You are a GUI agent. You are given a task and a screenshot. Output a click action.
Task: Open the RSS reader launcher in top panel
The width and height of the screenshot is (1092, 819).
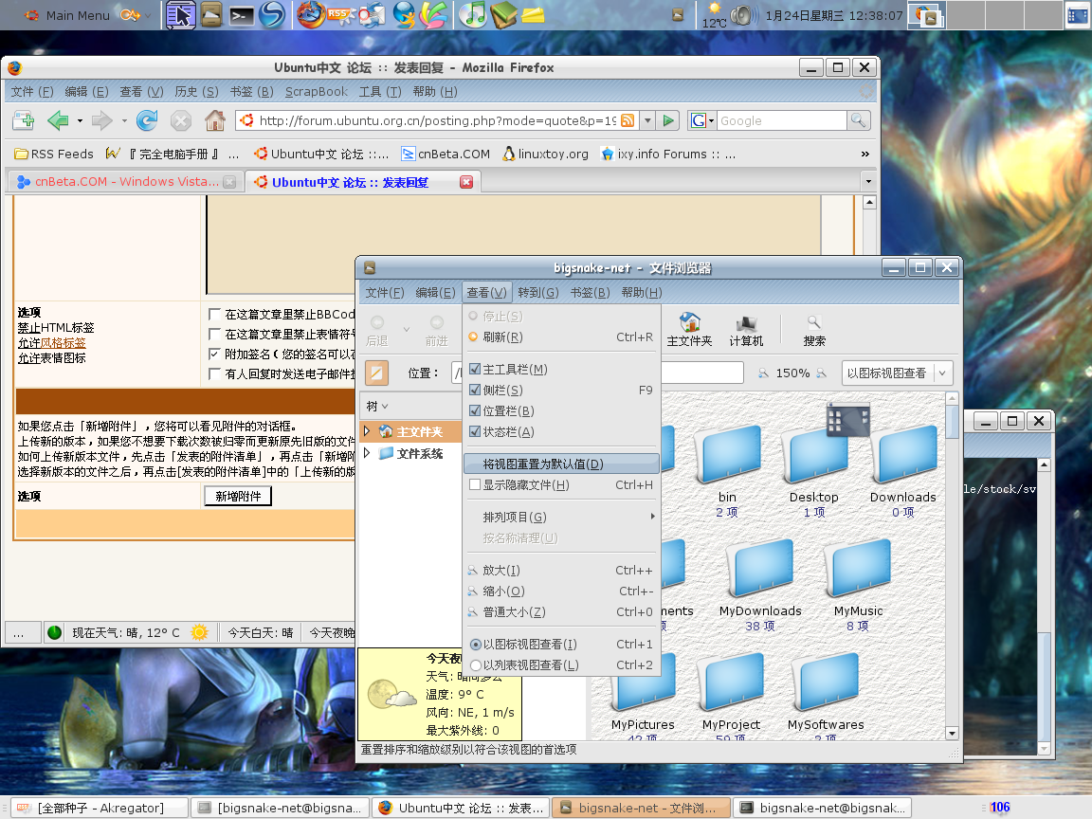[x=341, y=14]
